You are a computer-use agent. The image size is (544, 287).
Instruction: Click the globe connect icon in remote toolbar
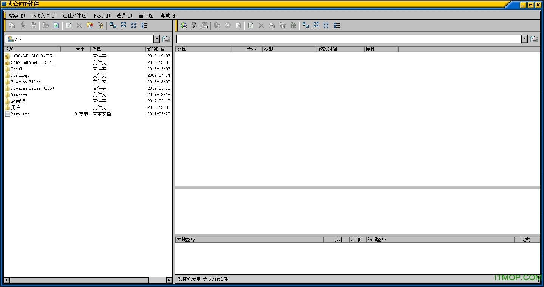184,25
